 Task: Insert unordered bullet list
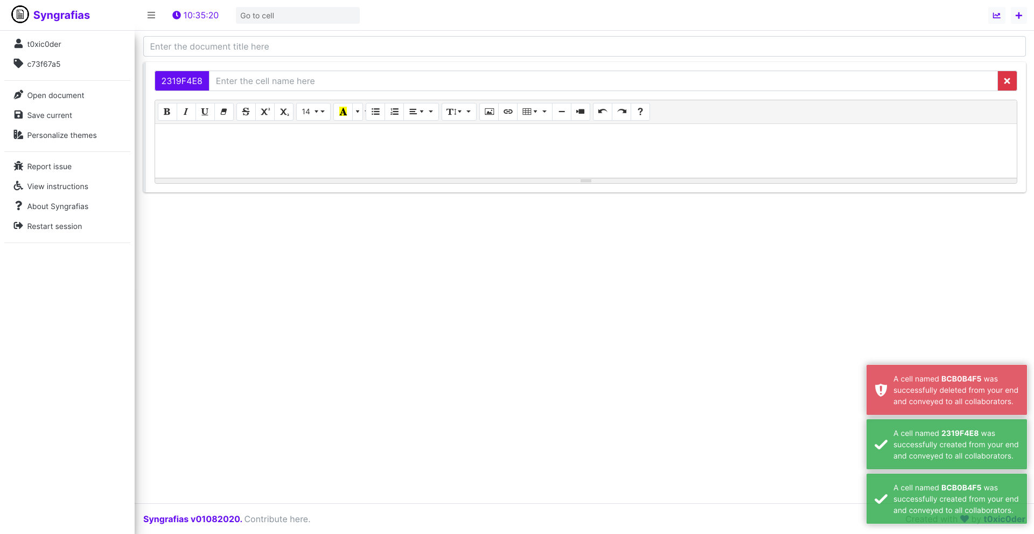coord(375,112)
